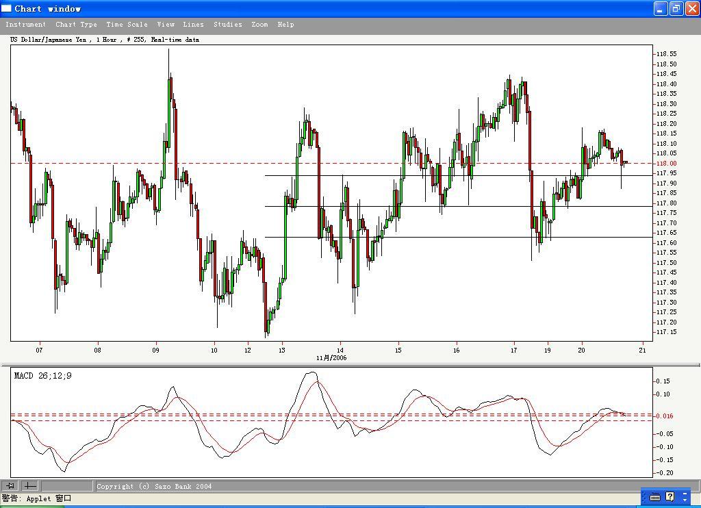The image size is (701, 508).
Task: Open the Lines menu
Action: tap(193, 25)
